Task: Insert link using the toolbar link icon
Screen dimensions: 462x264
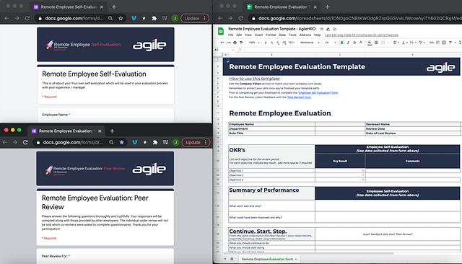Action: pos(432,43)
